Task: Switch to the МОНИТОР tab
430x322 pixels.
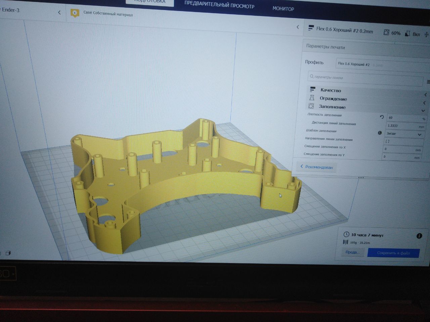Action: pos(283,8)
